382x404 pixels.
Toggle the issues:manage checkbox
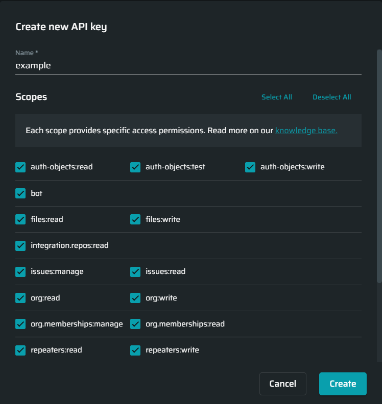click(20, 271)
